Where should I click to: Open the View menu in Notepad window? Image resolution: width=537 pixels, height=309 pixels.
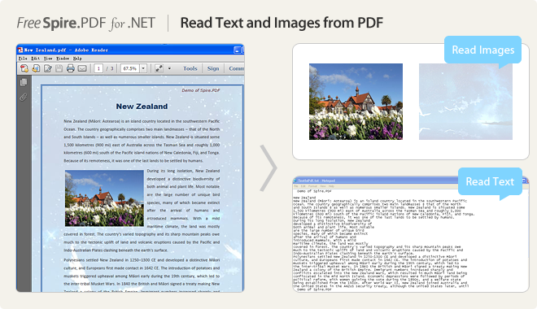click(323, 186)
